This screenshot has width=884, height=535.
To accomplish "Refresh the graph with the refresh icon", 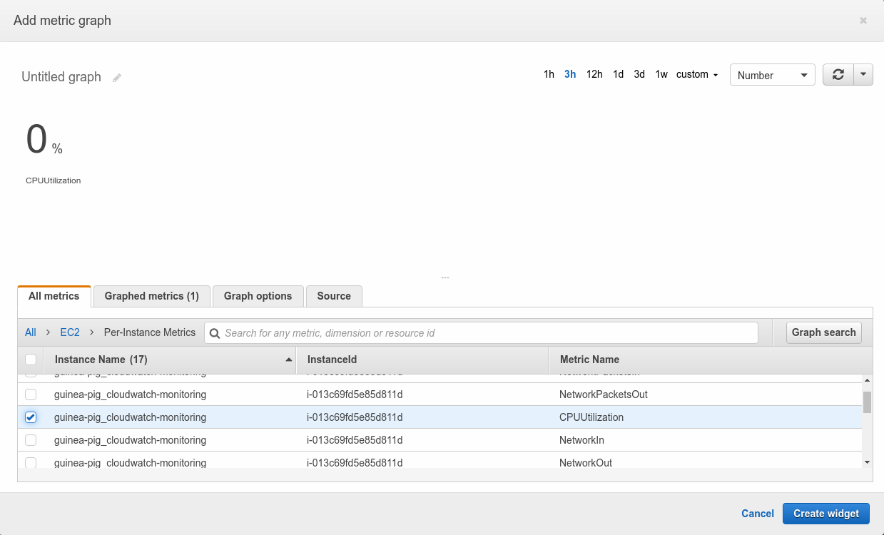I will point(838,75).
